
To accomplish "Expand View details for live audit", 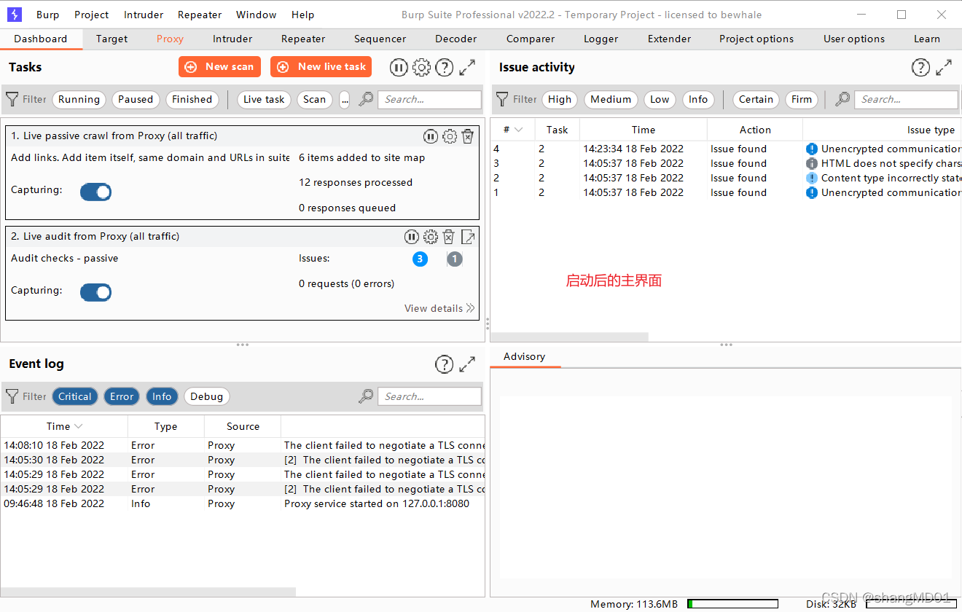I will (439, 308).
